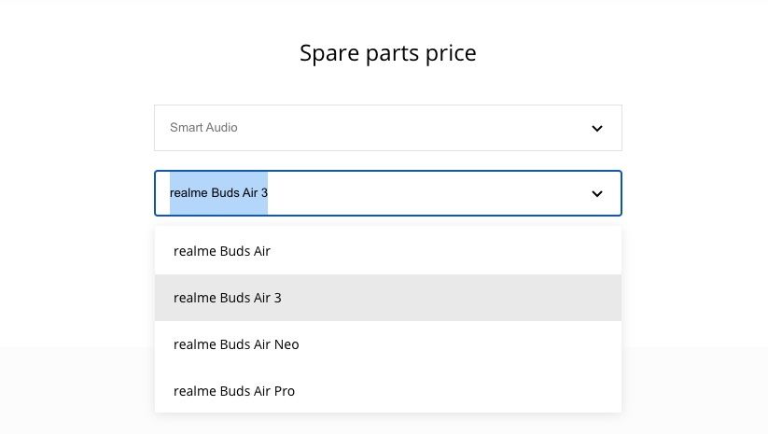
Task: Click empty space inside model search field
Action: [426, 193]
